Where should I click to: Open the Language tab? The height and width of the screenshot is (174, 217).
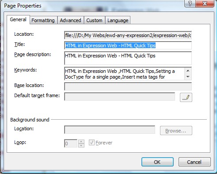[x=118, y=20]
